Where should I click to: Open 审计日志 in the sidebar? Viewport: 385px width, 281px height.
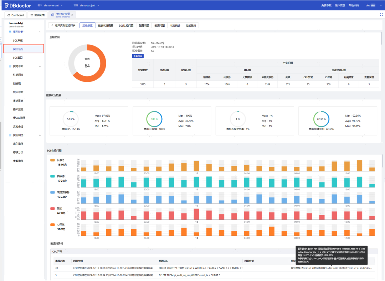pyautogui.click(x=18, y=101)
